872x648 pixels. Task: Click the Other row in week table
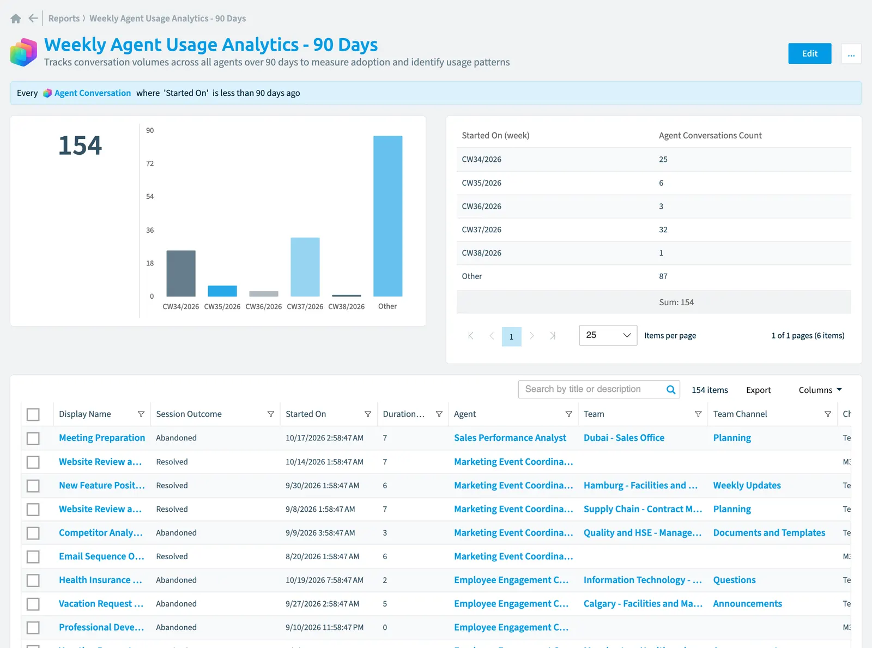653,276
